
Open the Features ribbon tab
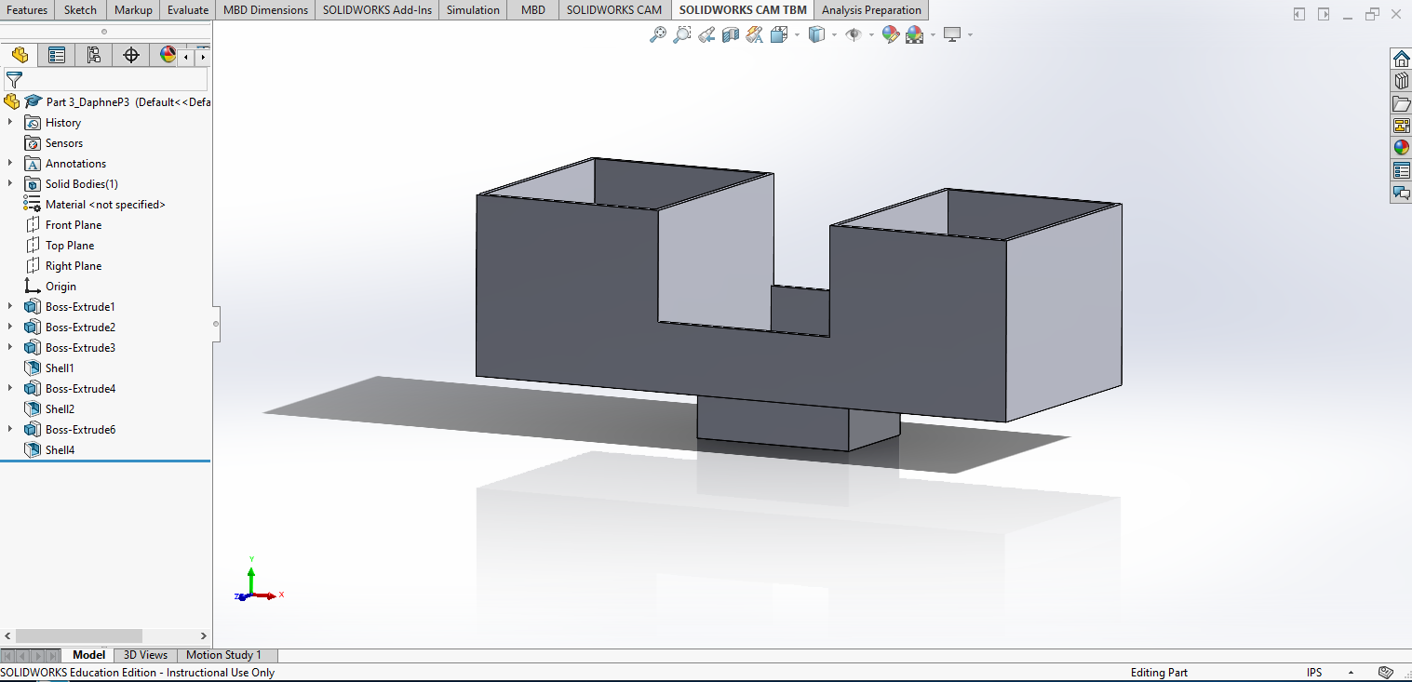click(27, 10)
